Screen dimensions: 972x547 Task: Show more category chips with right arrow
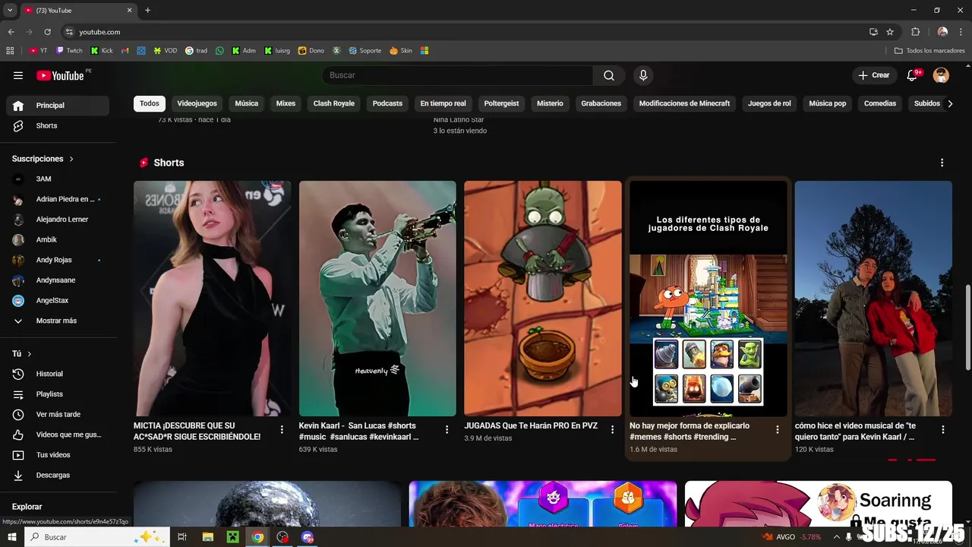click(x=949, y=103)
